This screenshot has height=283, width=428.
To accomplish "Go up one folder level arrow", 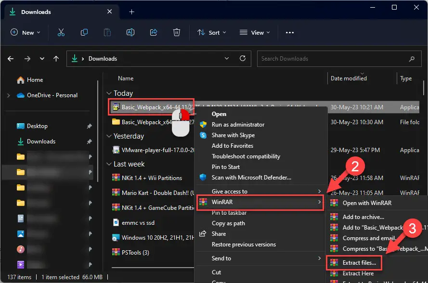I will click(x=56, y=59).
